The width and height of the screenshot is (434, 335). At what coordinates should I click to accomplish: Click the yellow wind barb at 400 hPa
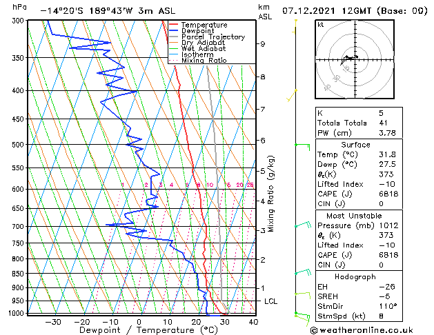coord(292,96)
